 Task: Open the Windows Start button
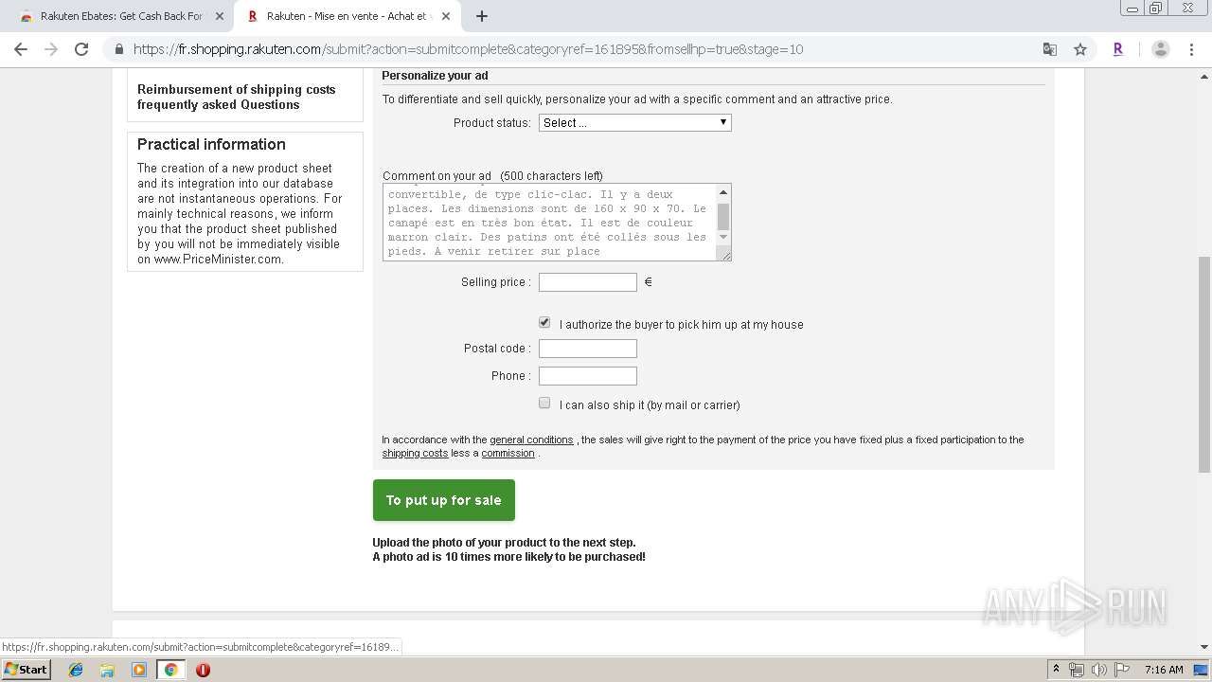point(27,670)
